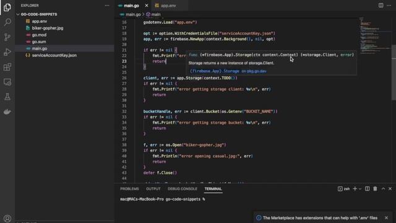Click line number 32 in gutter

124,111
